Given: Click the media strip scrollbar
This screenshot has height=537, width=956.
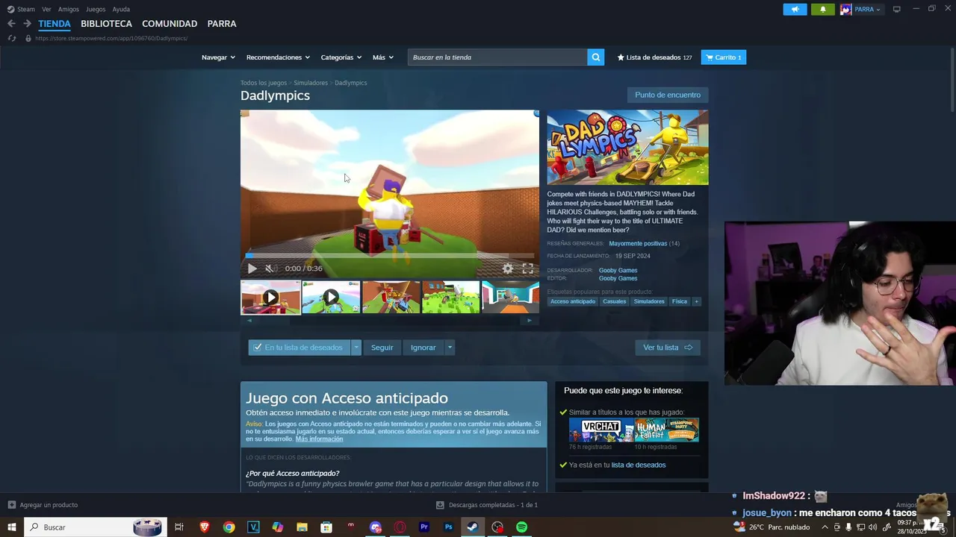Looking at the screenshot, I should point(390,320).
